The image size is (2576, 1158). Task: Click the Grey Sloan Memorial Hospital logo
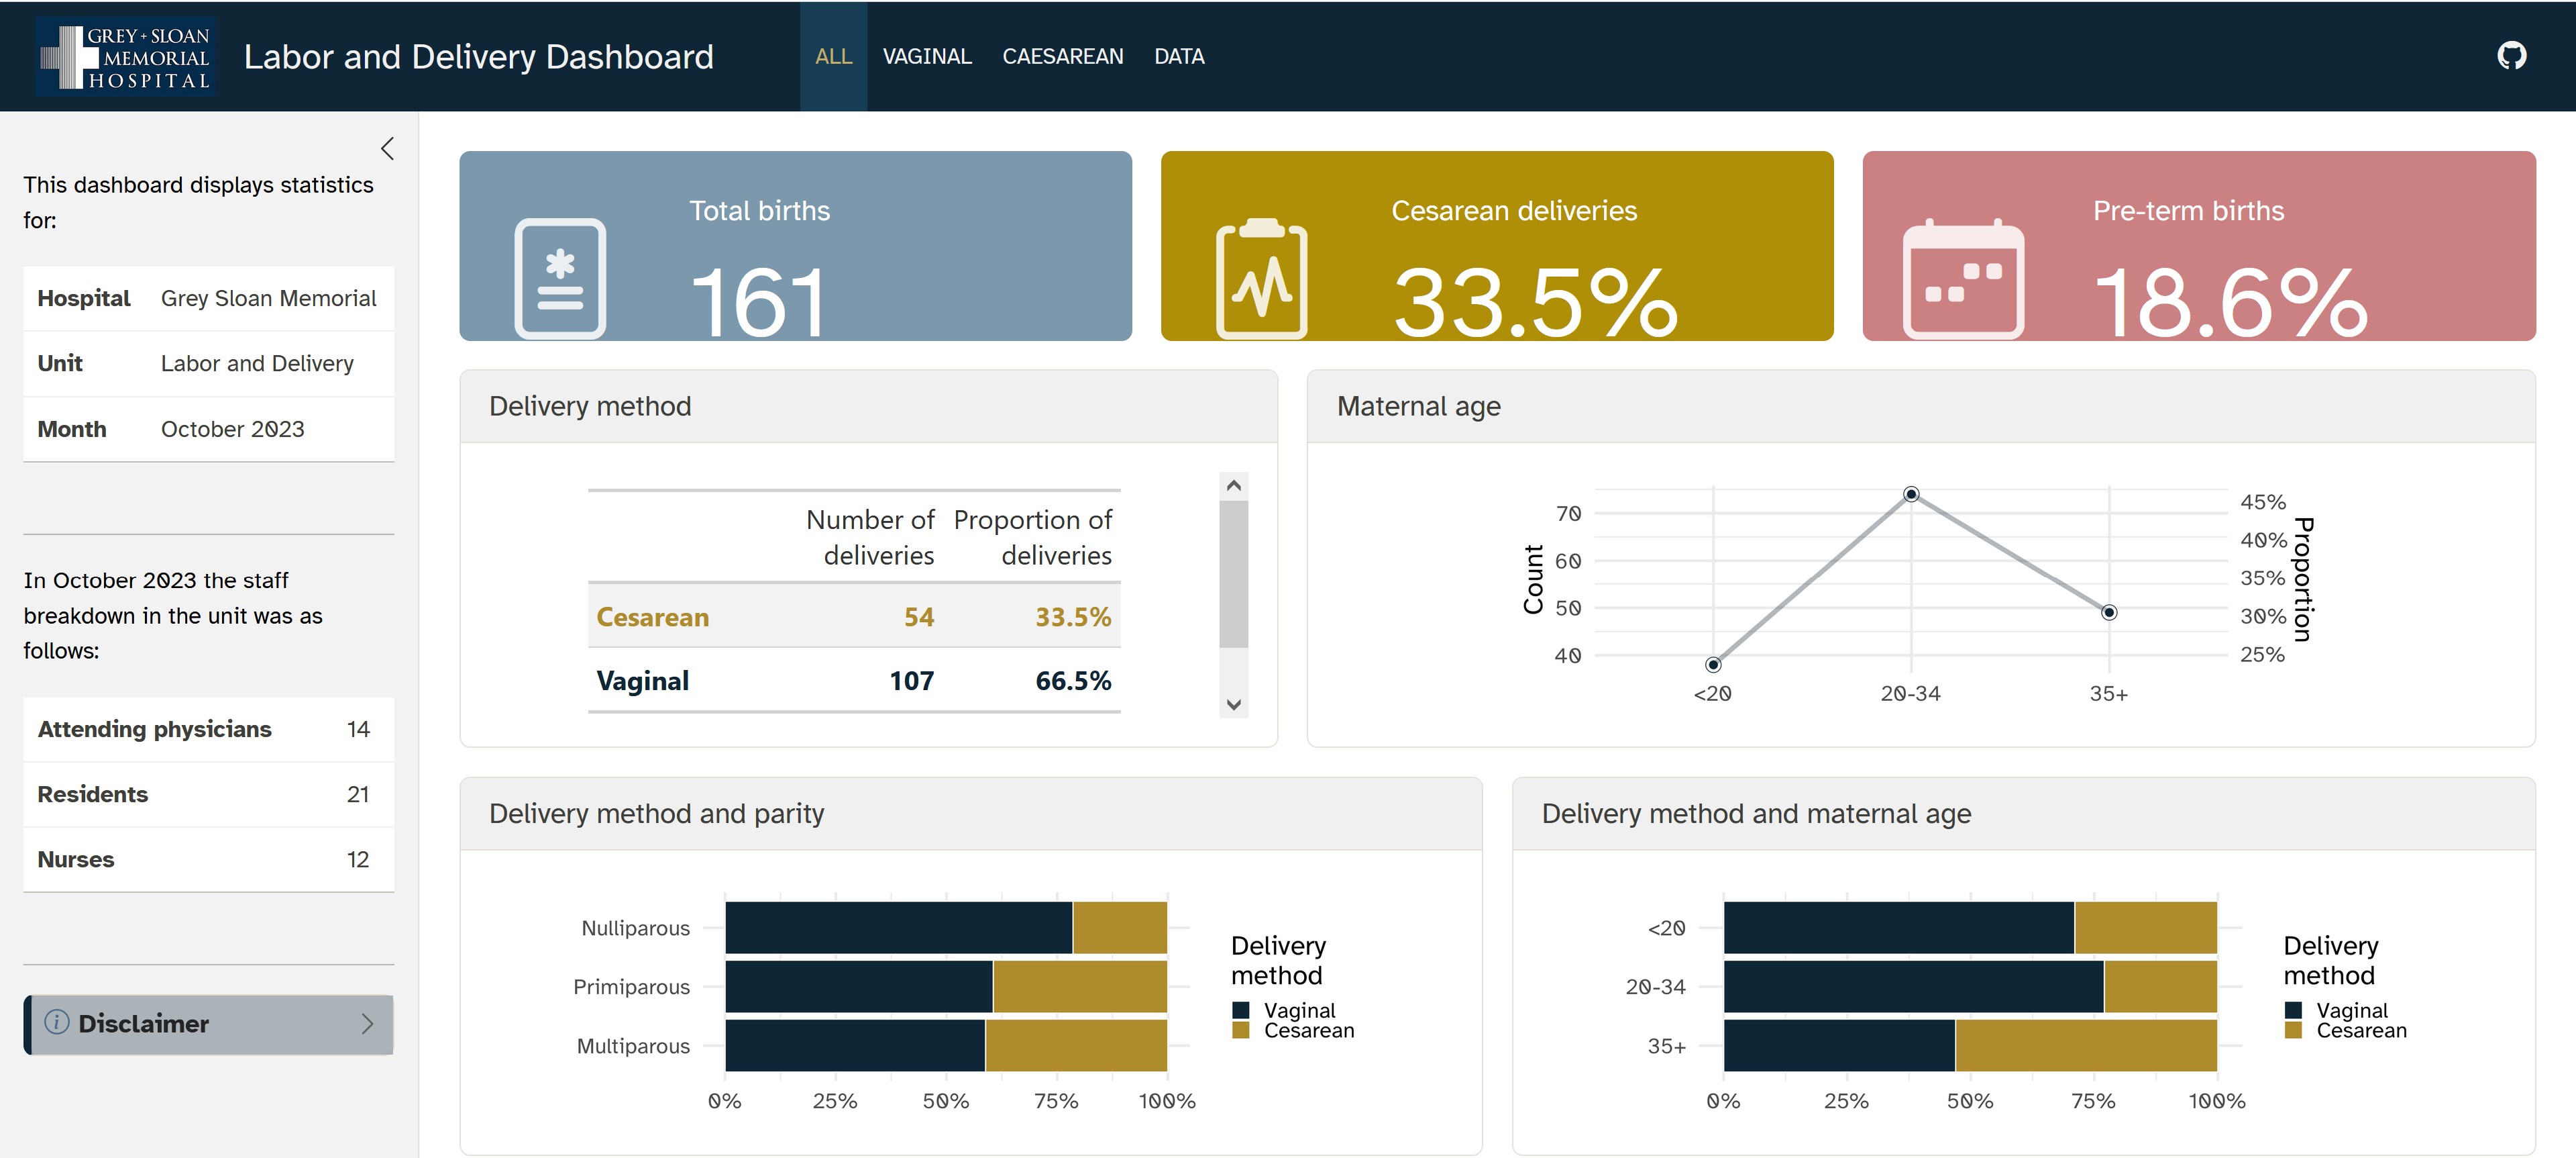(x=126, y=57)
